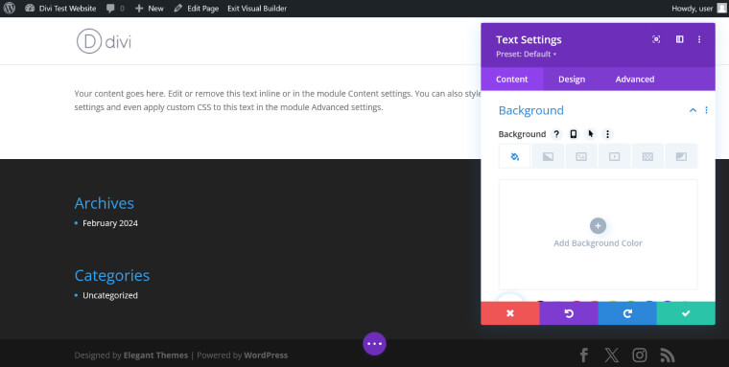Open the purple builder options dots button
This screenshot has width=729, height=367.
[x=374, y=344]
